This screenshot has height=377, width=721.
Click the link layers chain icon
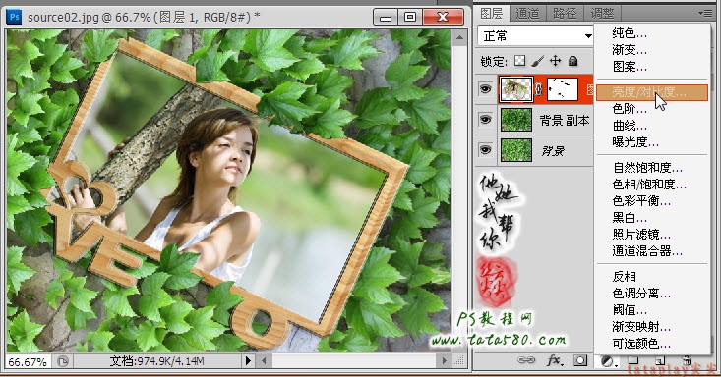click(526, 360)
